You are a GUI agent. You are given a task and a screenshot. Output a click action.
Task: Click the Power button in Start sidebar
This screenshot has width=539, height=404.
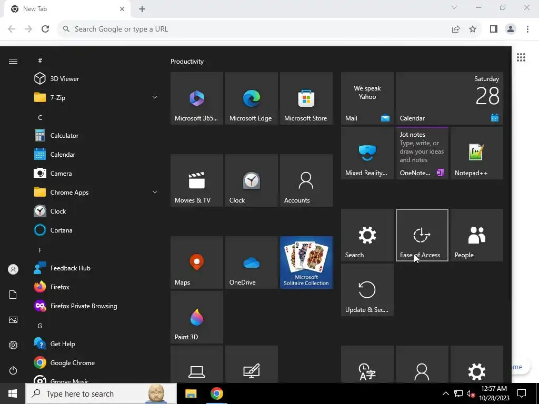pyautogui.click(x=13, y=370)
